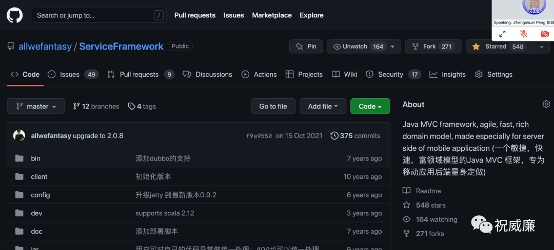Open the Unwatch notifications dropdown
554x250 pixels.
click(x=364, y=47)
